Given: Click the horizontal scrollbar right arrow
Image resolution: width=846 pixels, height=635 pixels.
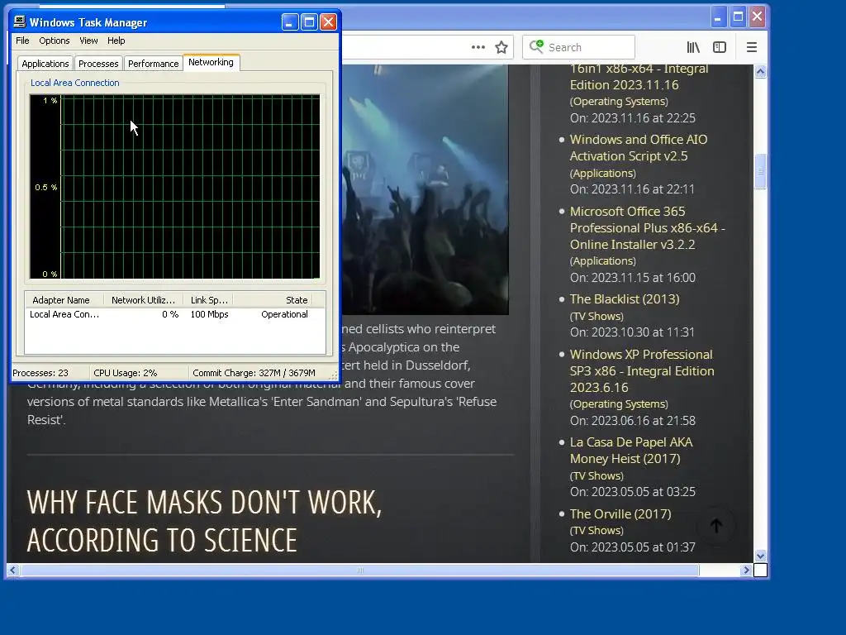Looking at the screenshot, I should (746, 570).
